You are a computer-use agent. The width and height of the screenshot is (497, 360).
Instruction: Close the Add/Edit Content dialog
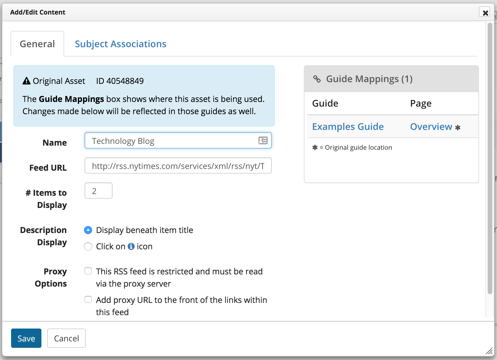pyautogui.click(x=485, y=13)
